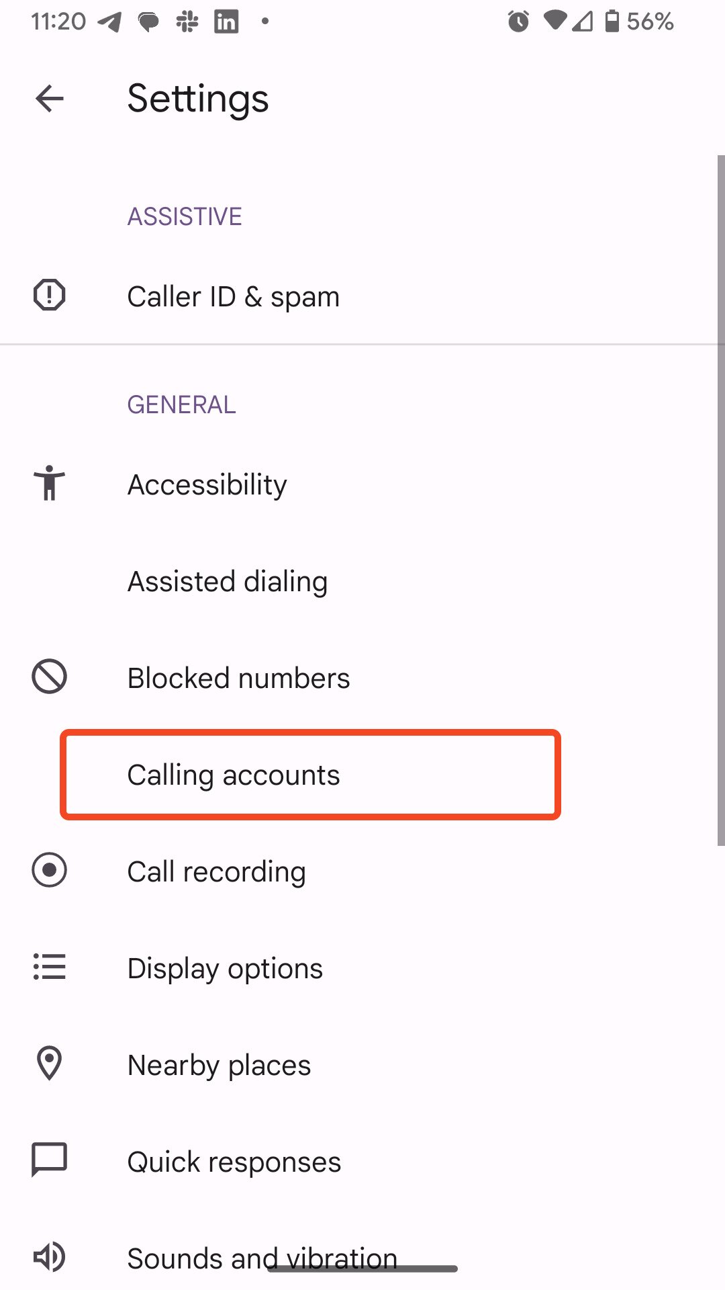Tap the alarm icon in status bar
Image resolution: width=725 pixels, height=1290 pixels.
pos(518,21)
